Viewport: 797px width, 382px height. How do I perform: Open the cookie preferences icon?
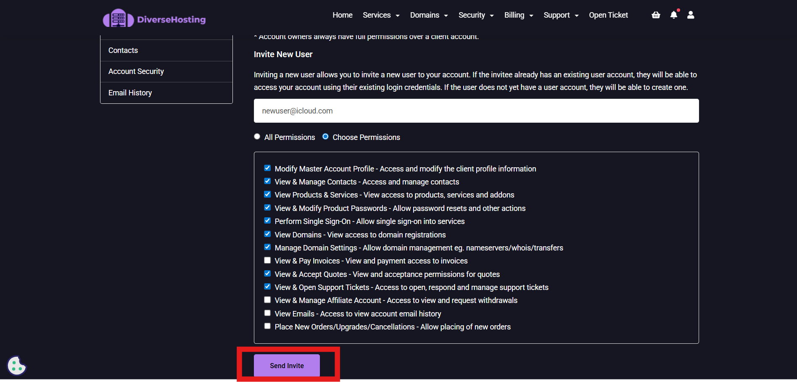tap(17, 366)
